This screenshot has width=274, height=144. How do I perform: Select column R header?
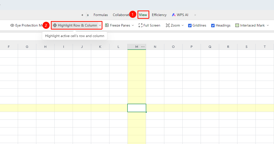pos(228,47)
